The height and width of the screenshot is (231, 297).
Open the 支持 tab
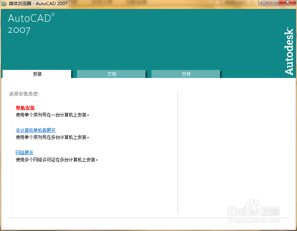click(186, 74)
